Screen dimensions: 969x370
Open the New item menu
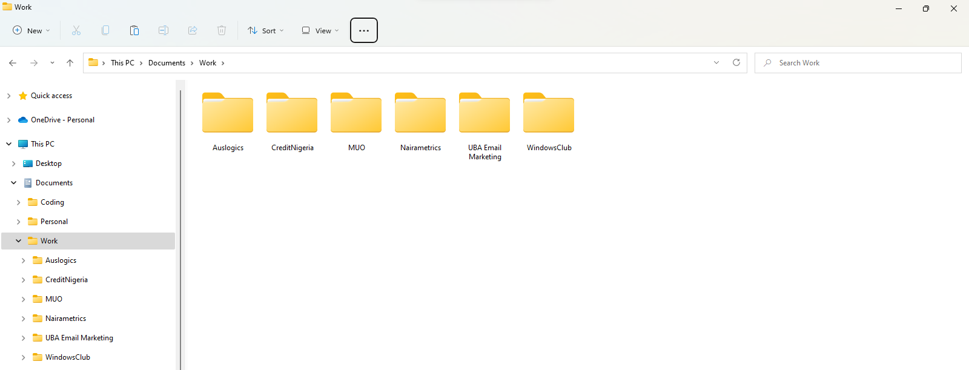pos(31,30)
